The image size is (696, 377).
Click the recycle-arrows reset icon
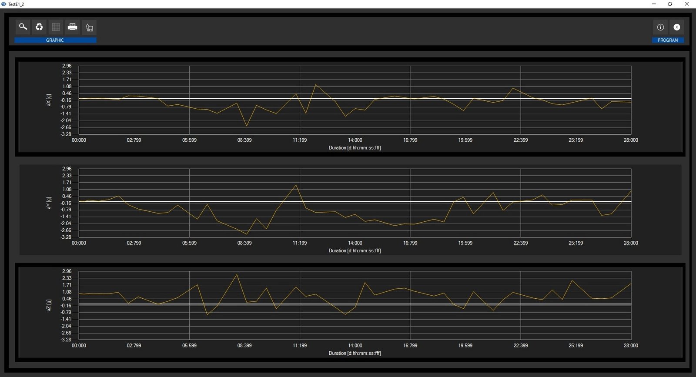39,27
